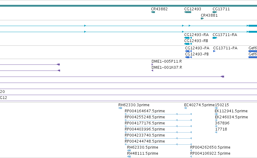Click the CG13711-PA small blue arrow
The image size is (257, 158).
(x=214, y=51)
